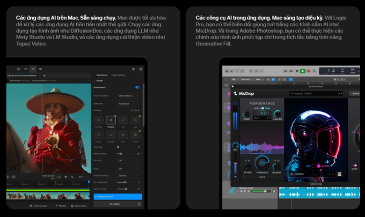Open the FX preset dropdown in MicDrop
The image size is (365, 217).
point(316,93)
